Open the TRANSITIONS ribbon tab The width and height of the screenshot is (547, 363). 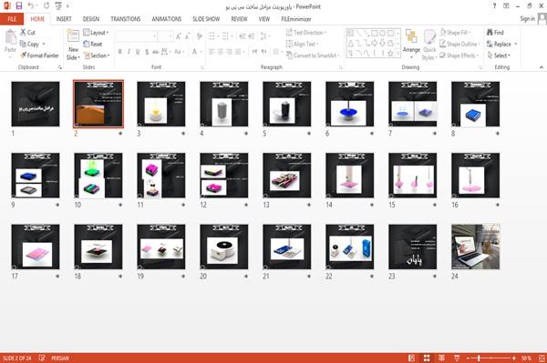click(126, 19)
